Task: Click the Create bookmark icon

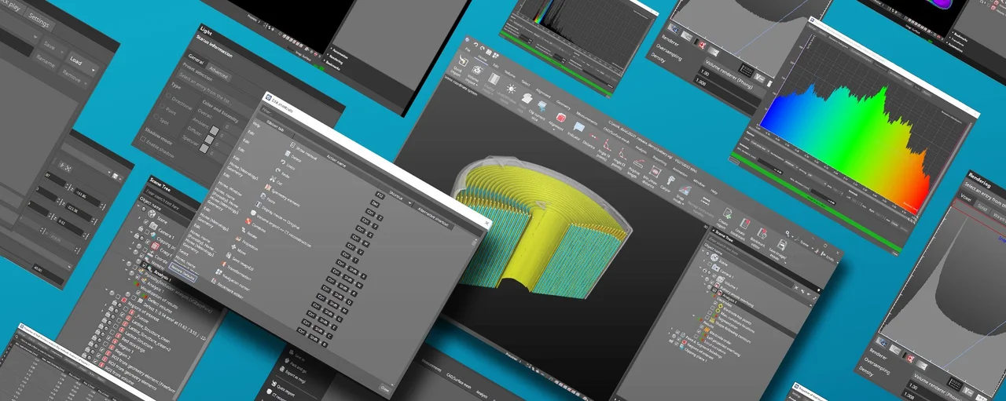Action: [x=745, y=224]
